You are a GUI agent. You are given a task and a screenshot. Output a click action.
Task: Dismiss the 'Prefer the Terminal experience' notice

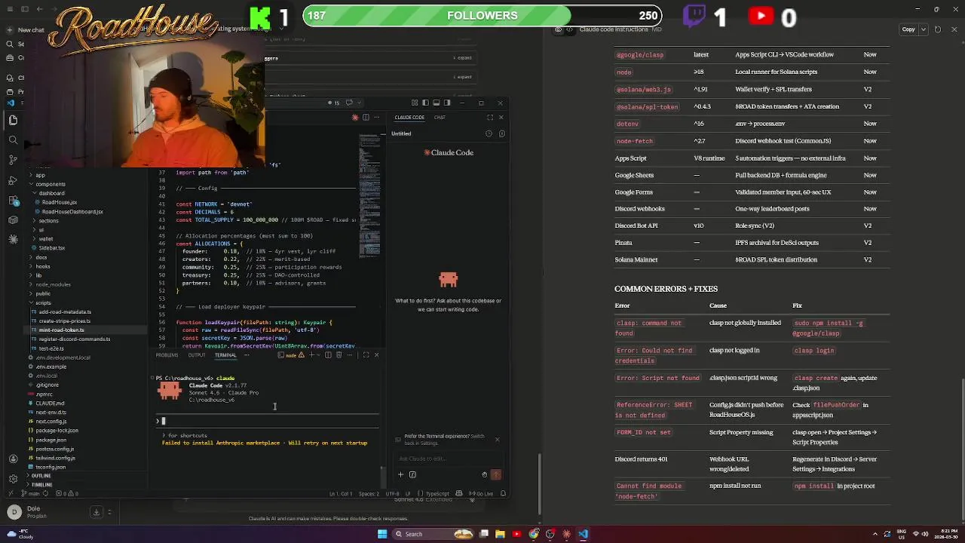[x=497, y=439]
